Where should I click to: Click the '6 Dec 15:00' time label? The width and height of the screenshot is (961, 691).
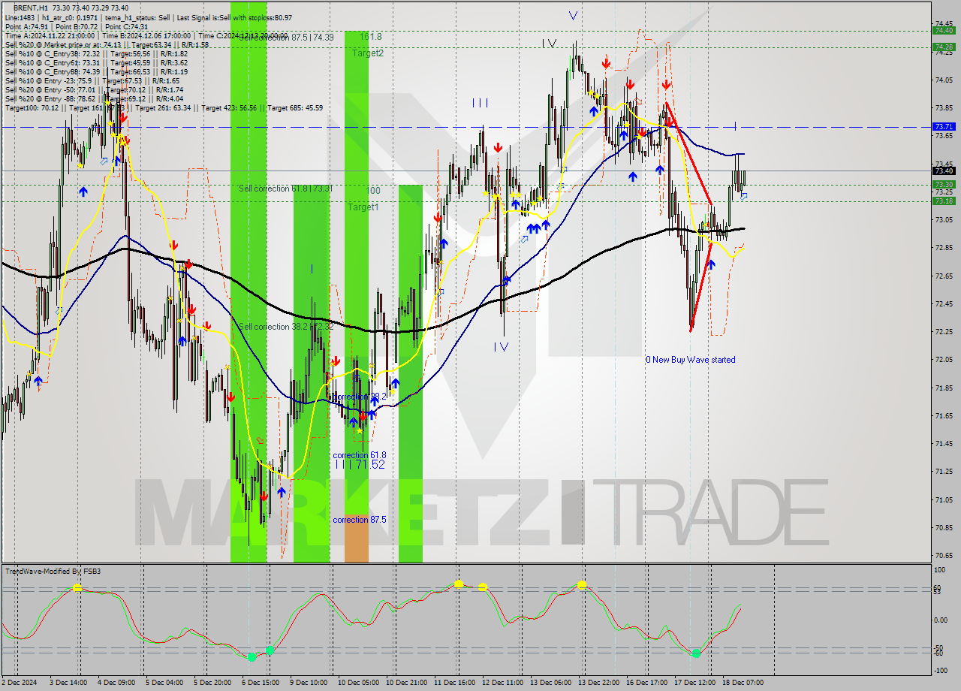[x=261, y=683]
